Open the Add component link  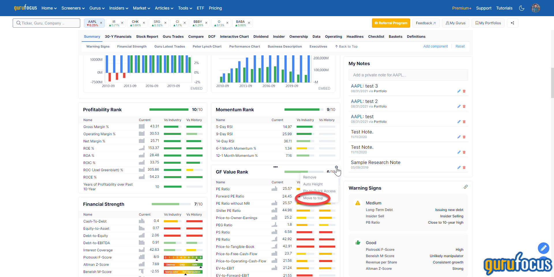(x=436, y=46)
